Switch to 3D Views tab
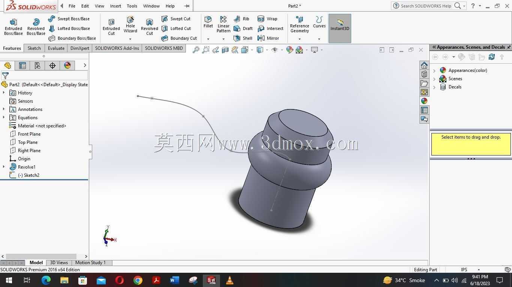 point(59,263)
